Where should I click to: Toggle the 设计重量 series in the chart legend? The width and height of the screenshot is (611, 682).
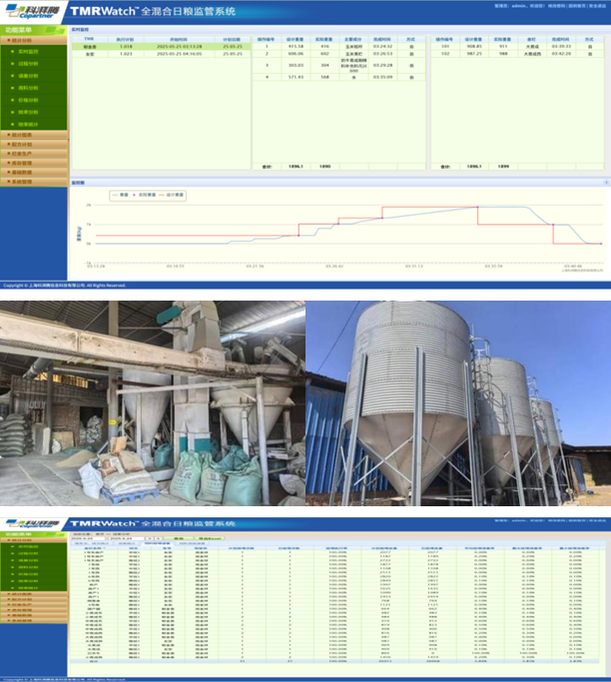pyautogui.click(x=172, y=196)
